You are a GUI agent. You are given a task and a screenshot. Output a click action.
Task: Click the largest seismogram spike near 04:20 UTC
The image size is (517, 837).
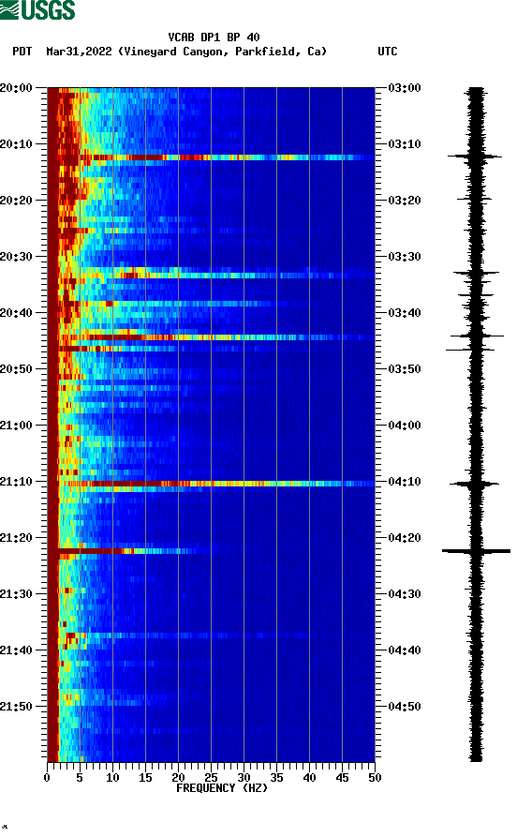[x=476, y=551]
